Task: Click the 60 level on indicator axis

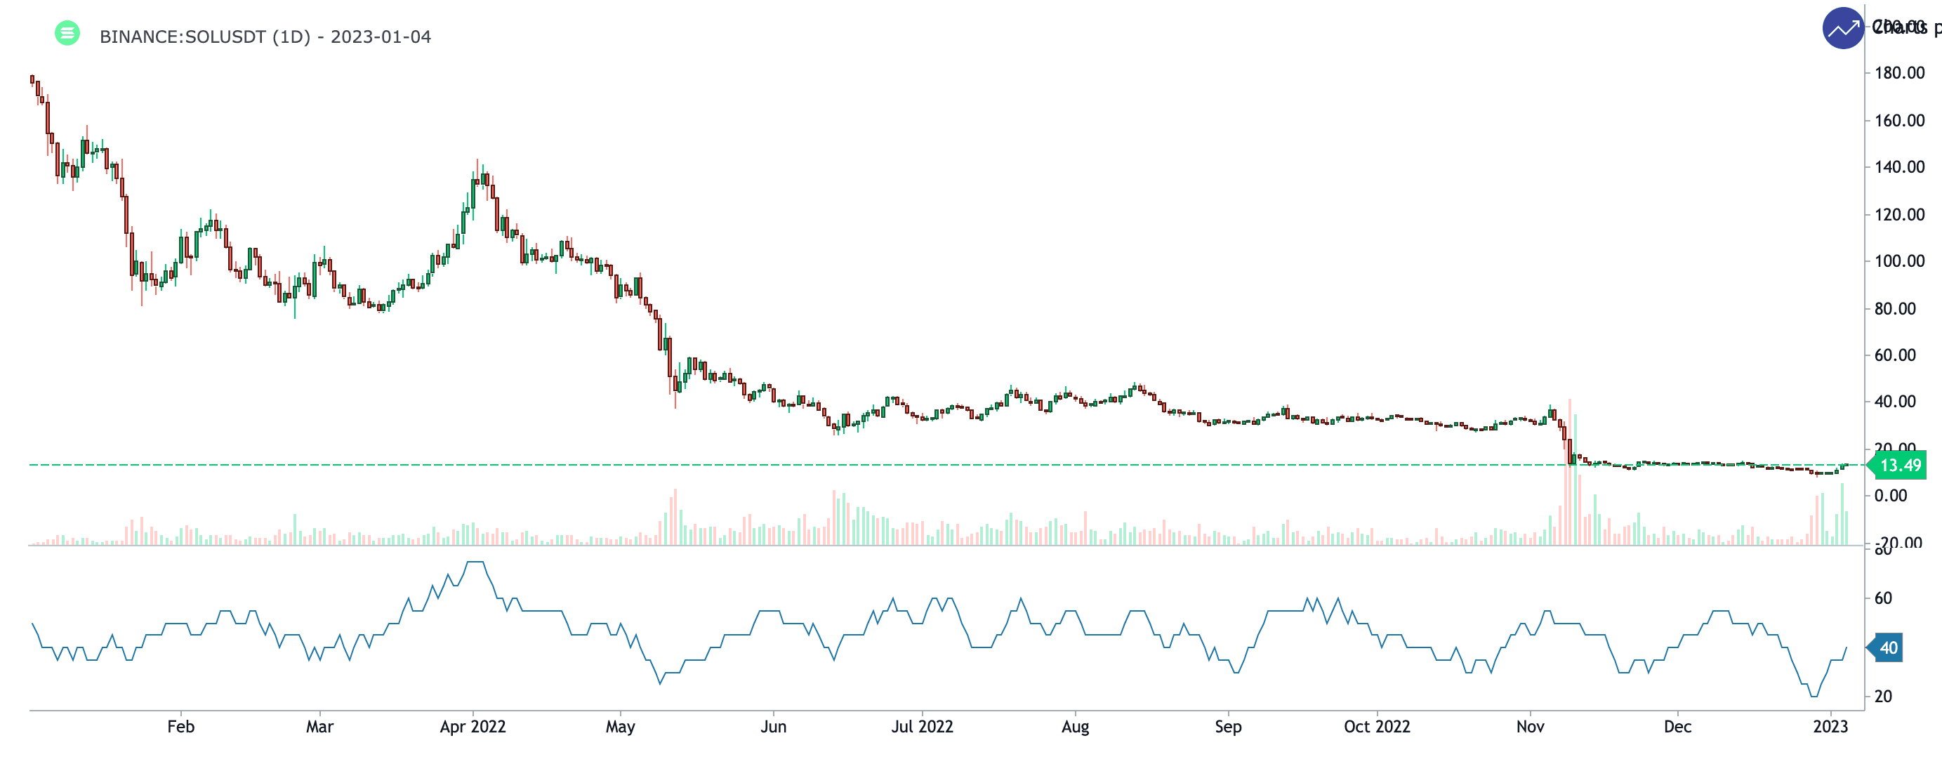Action: pyautogui.click(x=1883, y=599)
